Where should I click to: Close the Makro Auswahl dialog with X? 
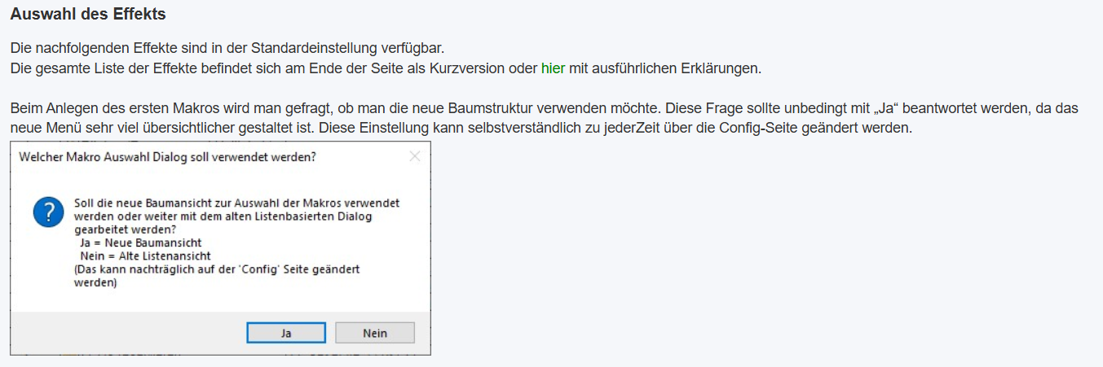(415, 157)
